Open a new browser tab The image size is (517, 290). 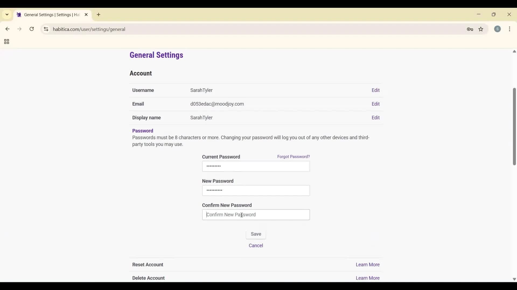click(x=99, y=15)
